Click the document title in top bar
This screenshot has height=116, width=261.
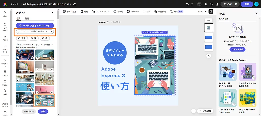click(x=47, y=4)
